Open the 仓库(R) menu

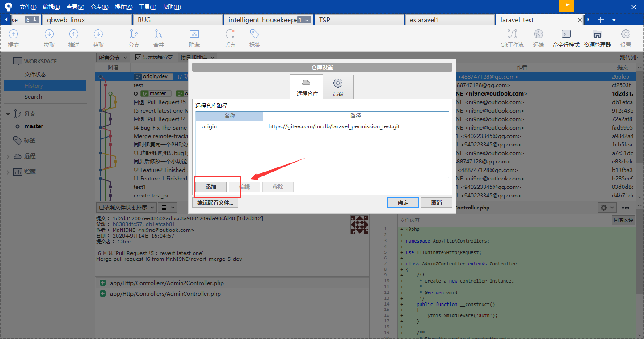(x=99, y=7)
